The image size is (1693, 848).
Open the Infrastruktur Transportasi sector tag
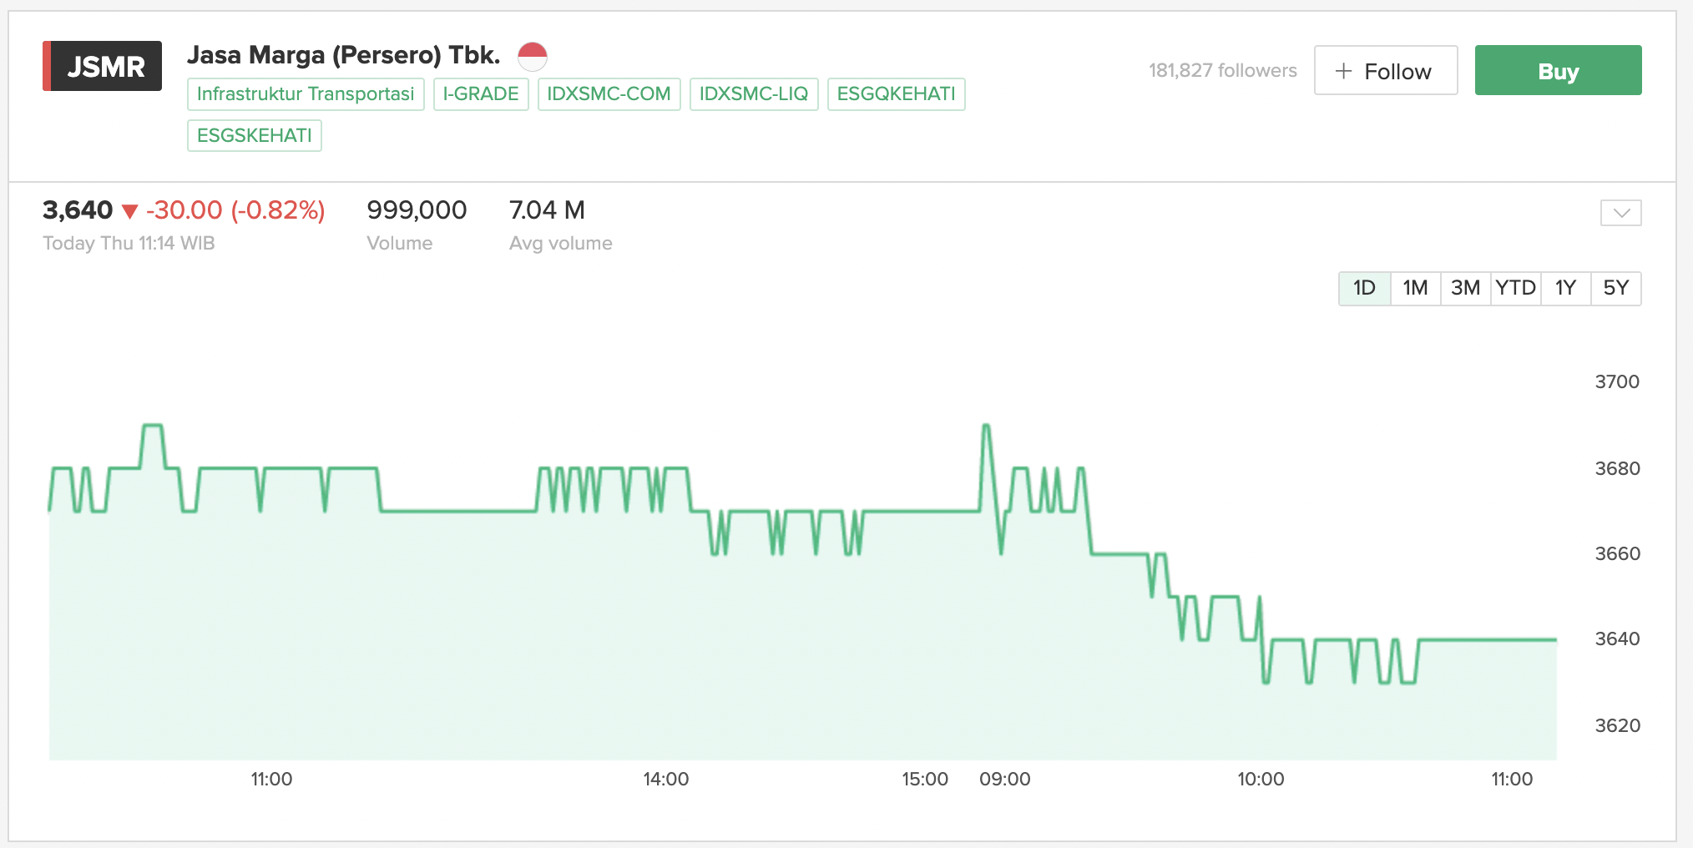(x=306, y=94)
